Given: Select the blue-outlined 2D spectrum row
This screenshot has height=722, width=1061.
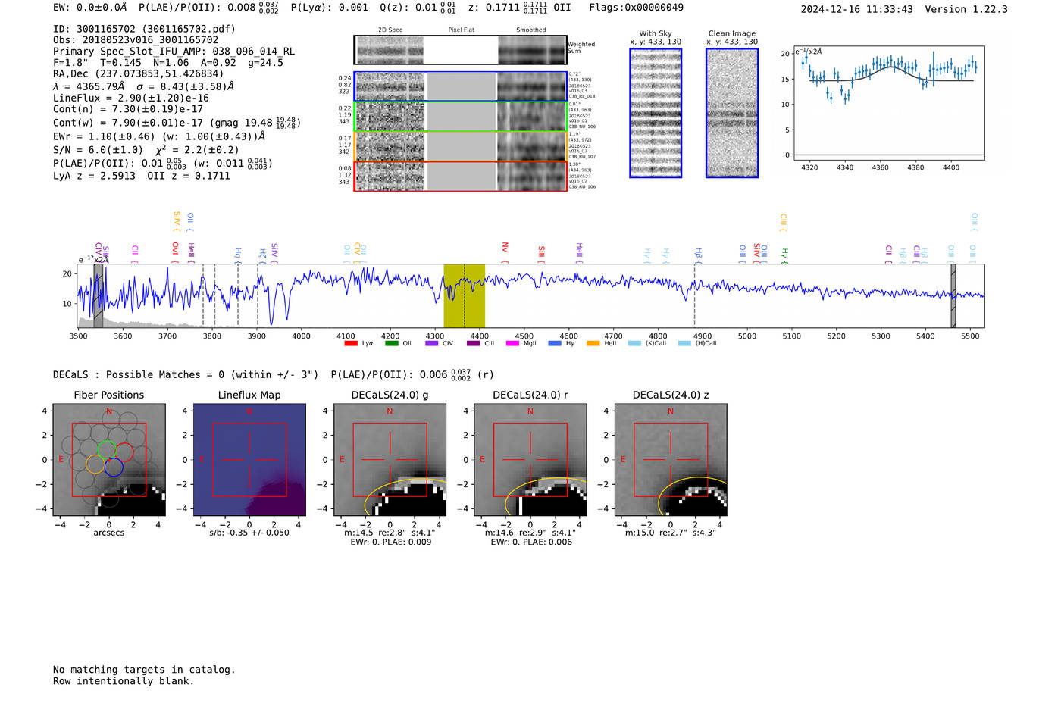Looking at the screenshot, I should pyautogui.click(x=461, y=86).
